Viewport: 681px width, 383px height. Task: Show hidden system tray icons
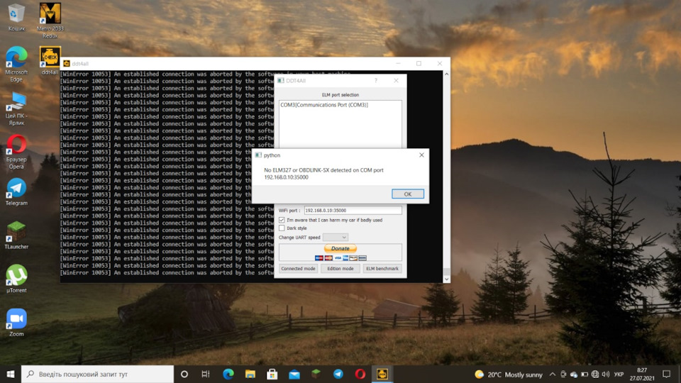tap(553, 374)
